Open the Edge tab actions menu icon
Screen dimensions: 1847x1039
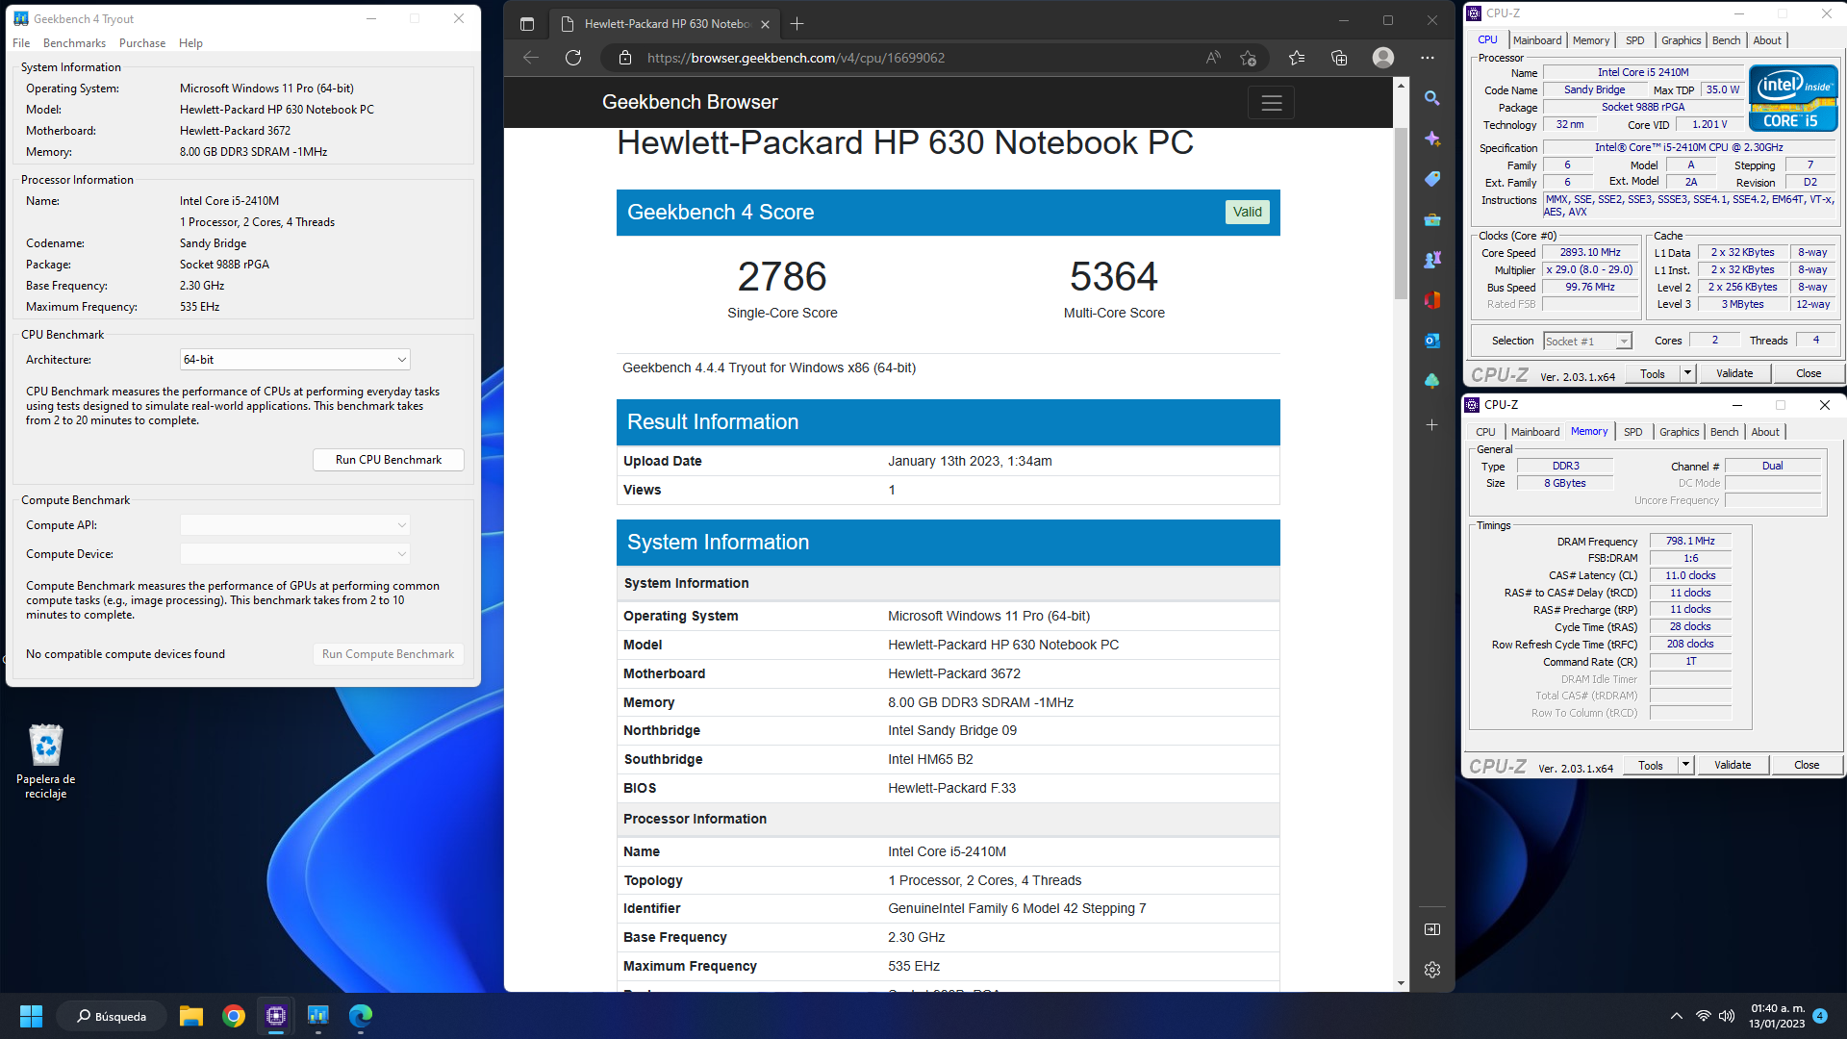(x=527, y=24)
